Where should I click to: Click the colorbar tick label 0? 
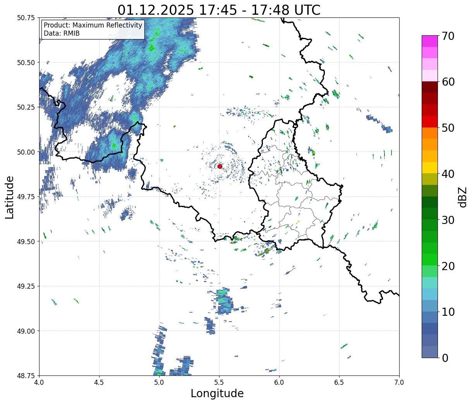445,358
